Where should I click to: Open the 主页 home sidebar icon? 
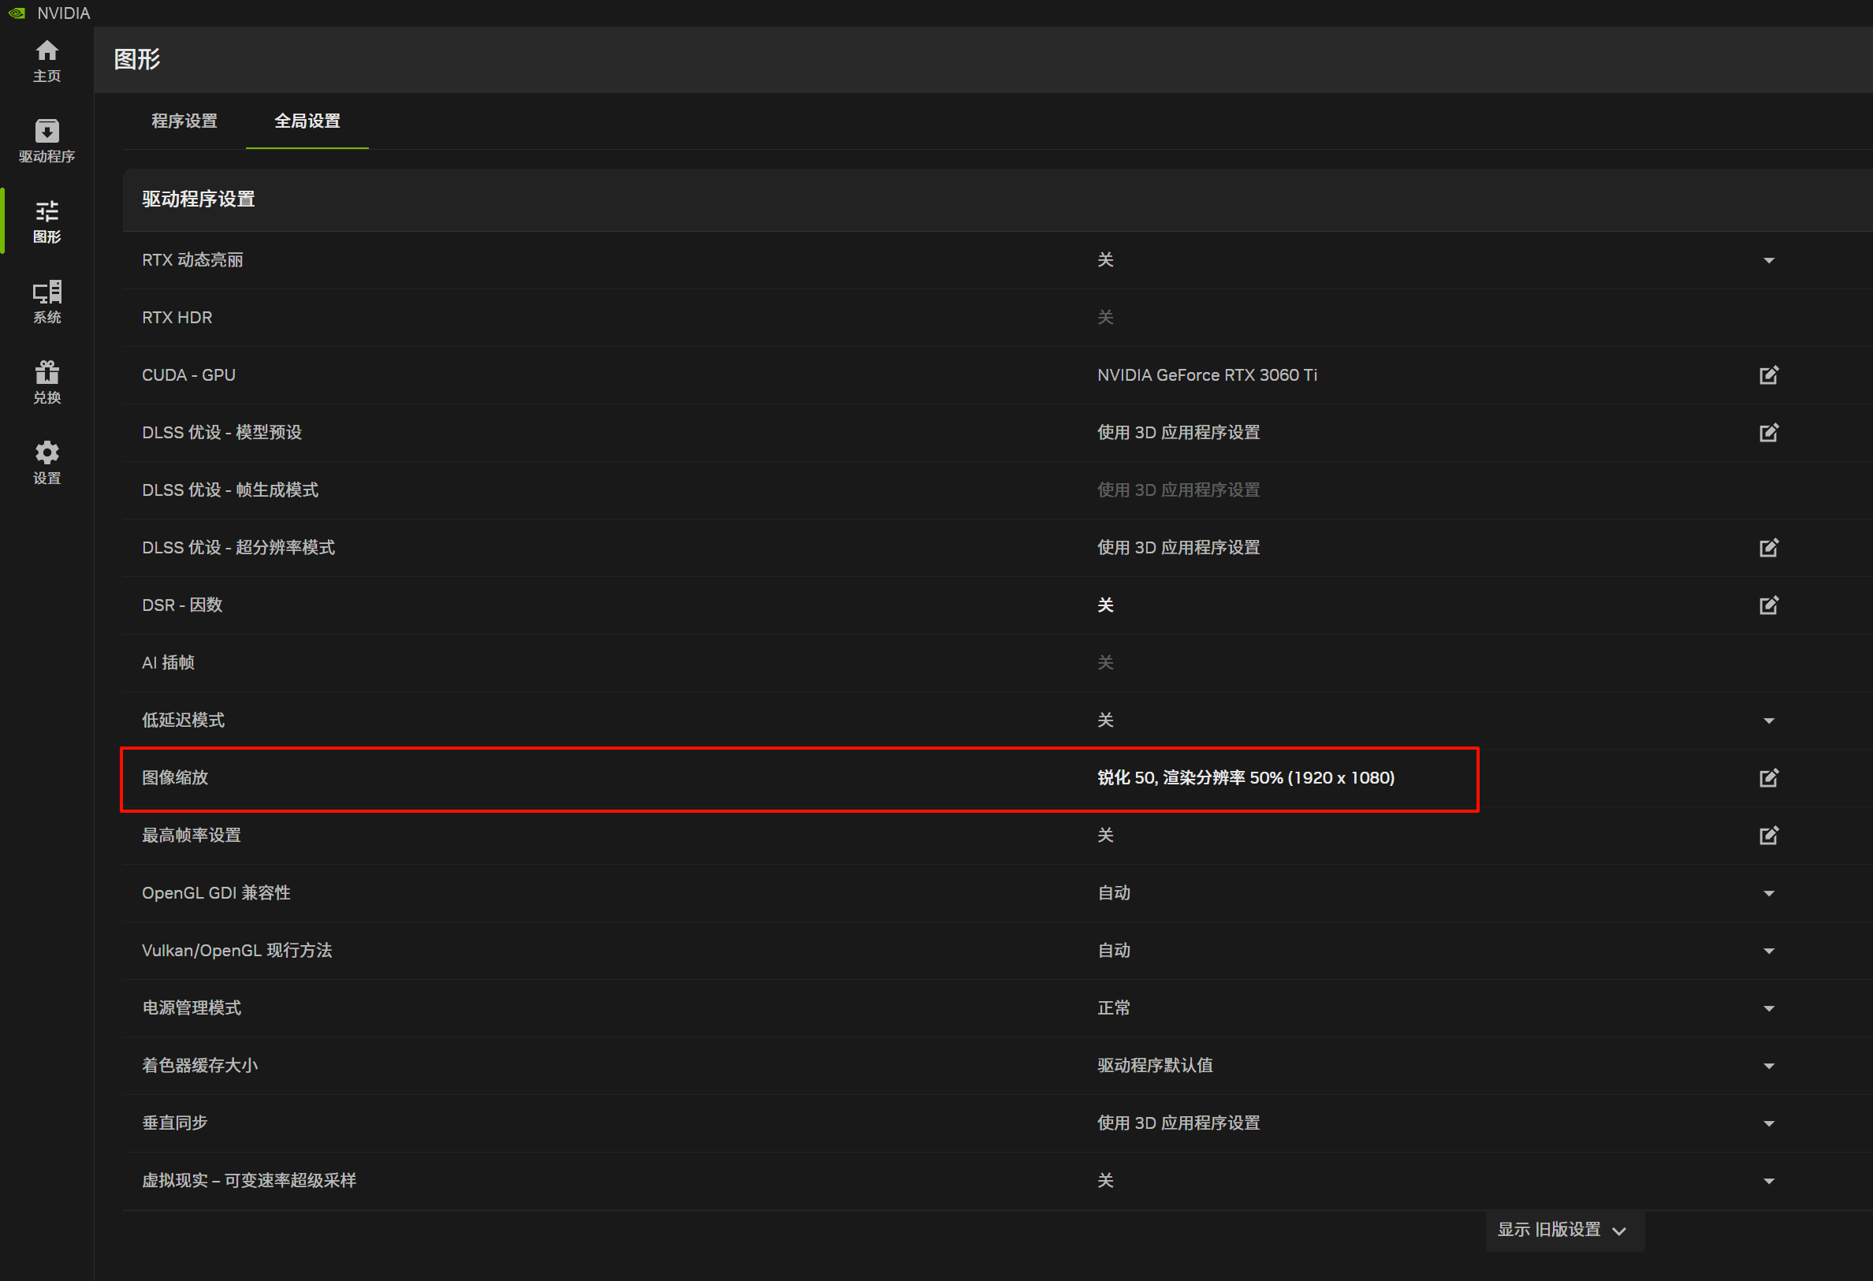pyautogui.click(x=47, y=61)
